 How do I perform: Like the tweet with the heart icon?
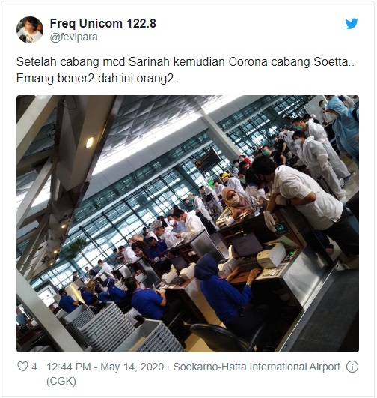(22, 367)
